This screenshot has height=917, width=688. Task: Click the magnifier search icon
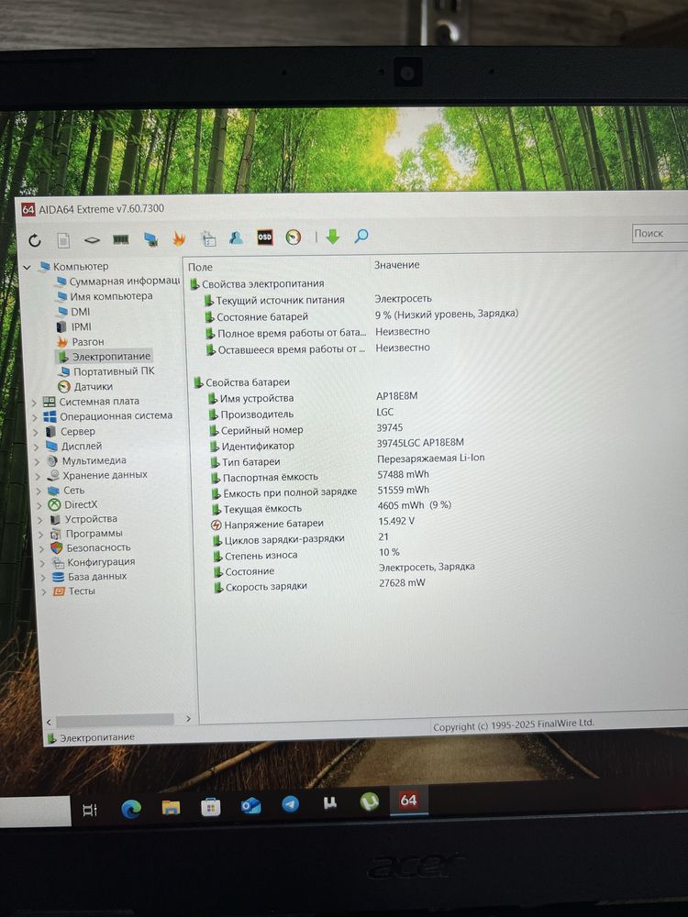point(361,236)
